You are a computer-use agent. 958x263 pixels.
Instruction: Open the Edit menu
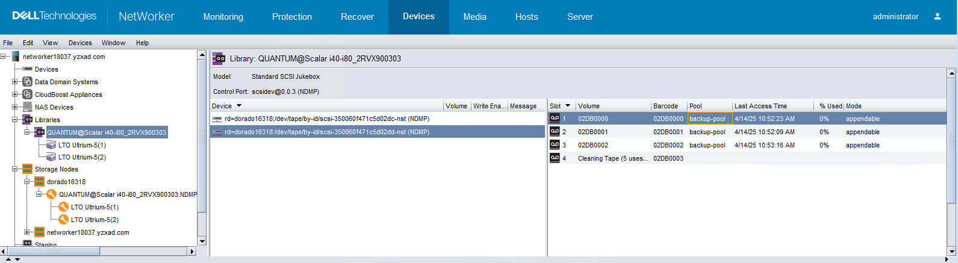pyautogui.click(x=28, y=43)
